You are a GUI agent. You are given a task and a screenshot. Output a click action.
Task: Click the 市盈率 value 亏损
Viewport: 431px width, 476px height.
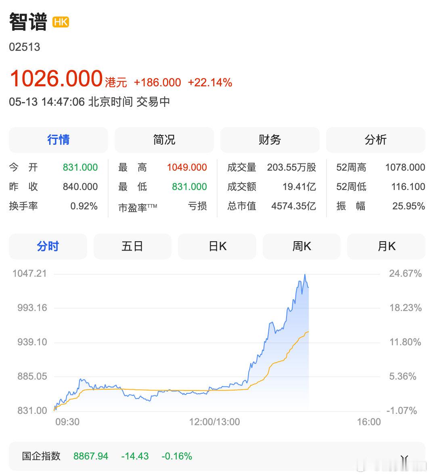point(197,206)
